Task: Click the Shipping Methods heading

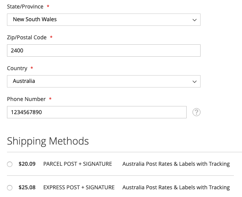Action: 48,141
